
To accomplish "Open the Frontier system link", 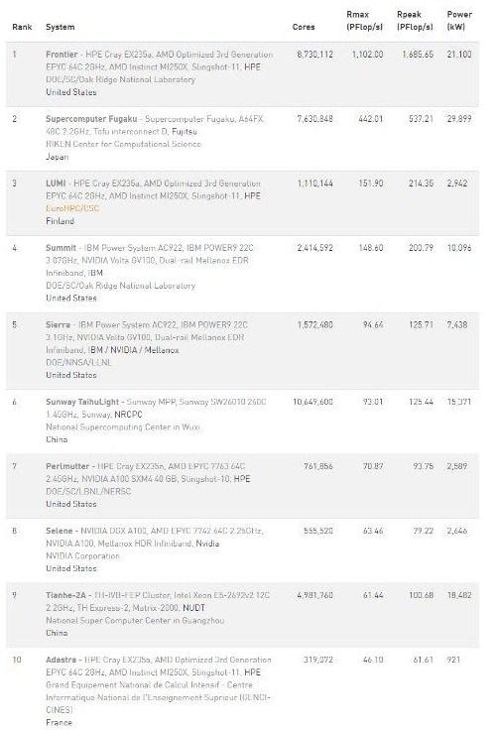I will click(62, 55).
